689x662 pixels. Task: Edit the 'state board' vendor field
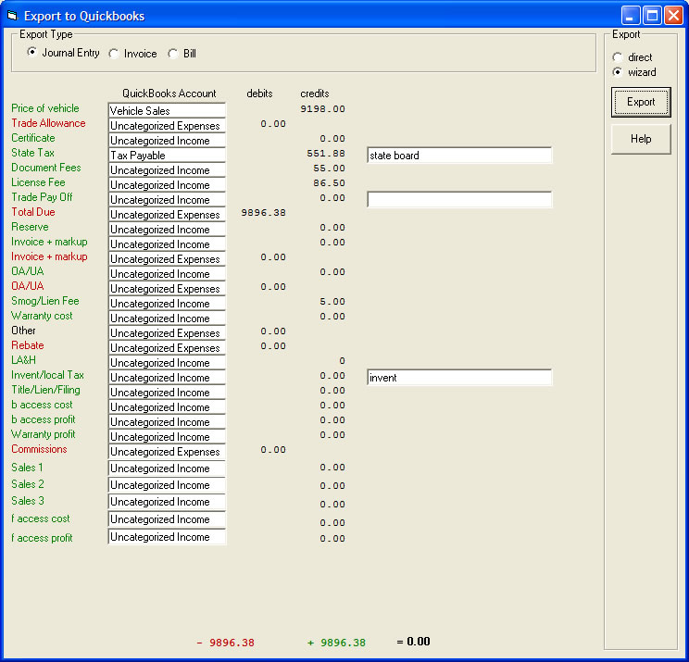coord(459,156)
